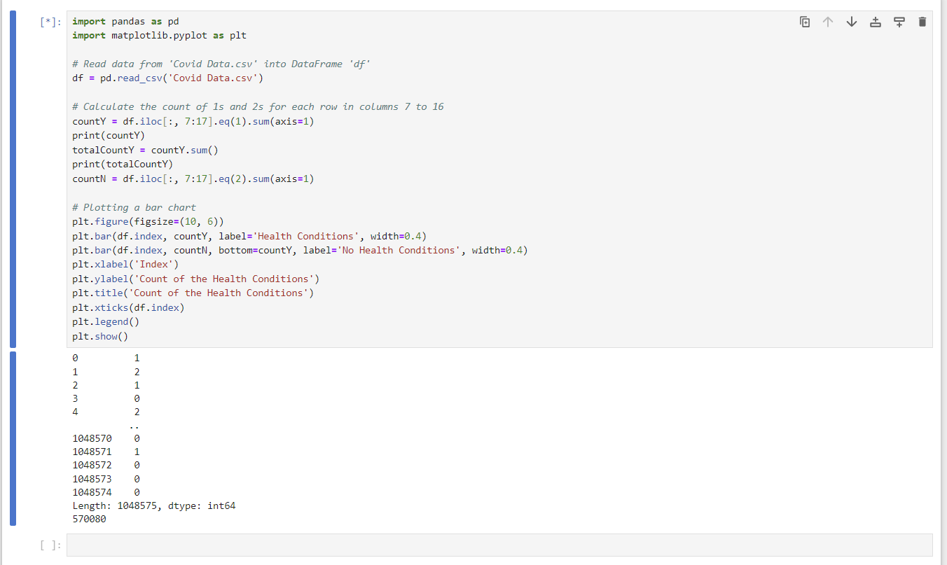Screen dimensions: 947x565
Task: Click output index value 1048574
Action: click(92, 492)
